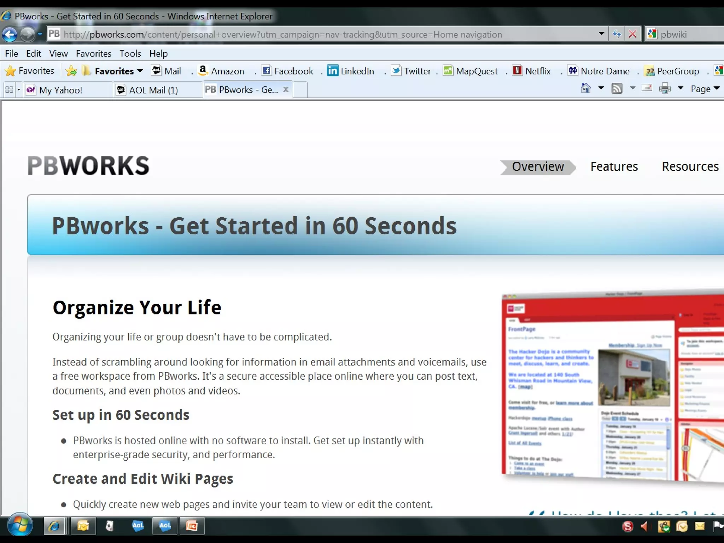Open the Netflix favorite
The height and width of the screenshot is (543, 724).
[532, 71]
